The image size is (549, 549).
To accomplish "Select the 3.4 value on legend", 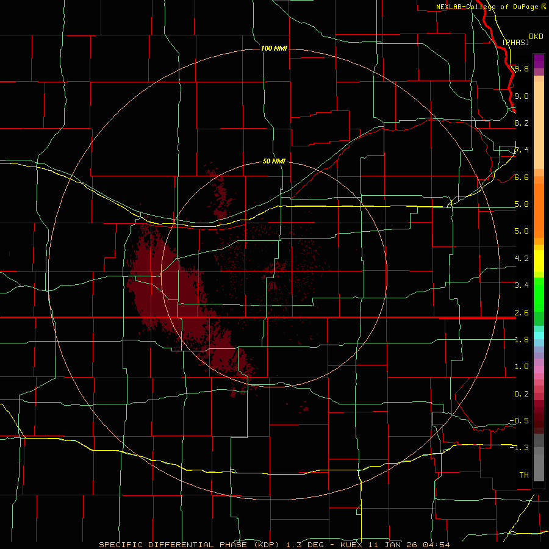I will point(522,285).
